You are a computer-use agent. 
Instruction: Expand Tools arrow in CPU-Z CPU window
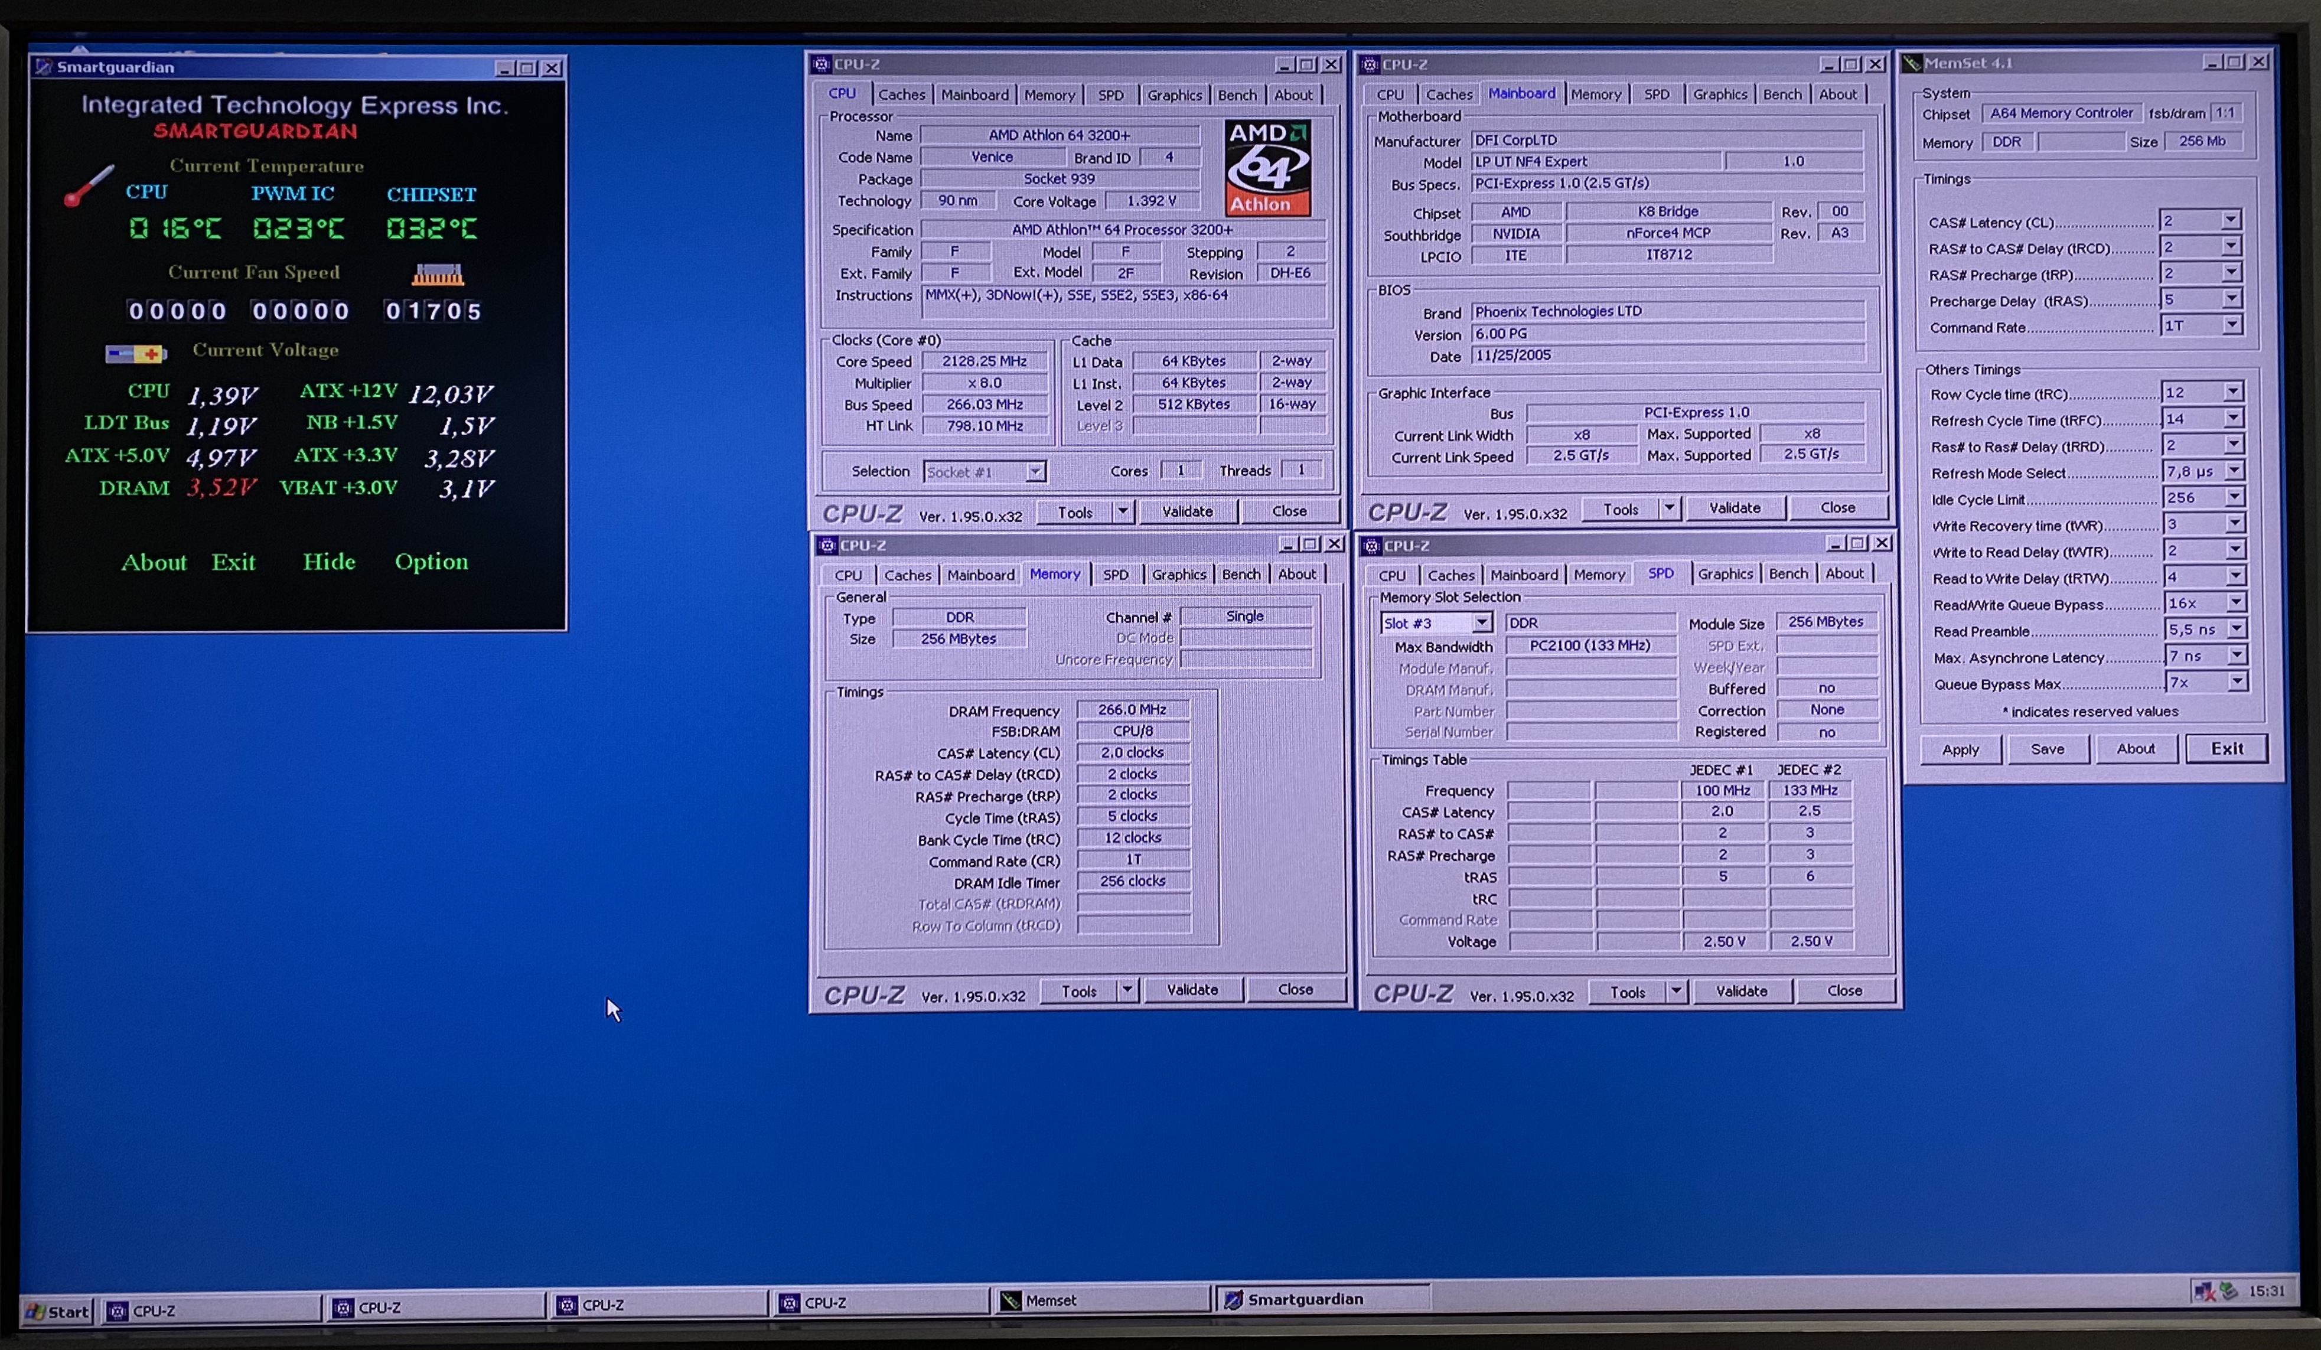click(1123, 511)
